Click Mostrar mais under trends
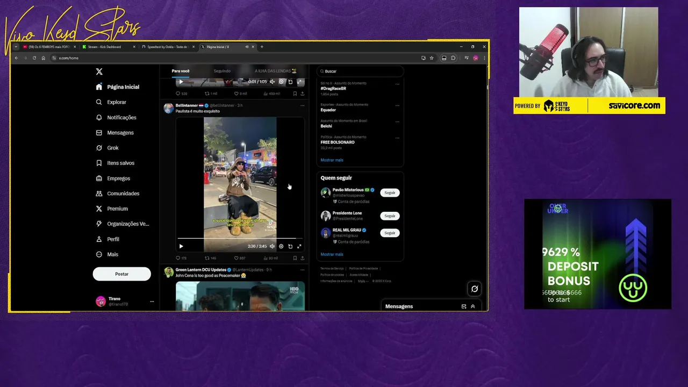 tap(332, 160)
